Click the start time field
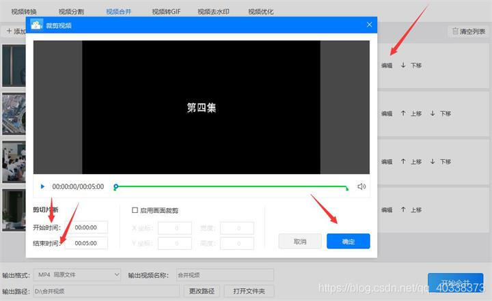This screenshot has width=492, height=301. point(86,227)
